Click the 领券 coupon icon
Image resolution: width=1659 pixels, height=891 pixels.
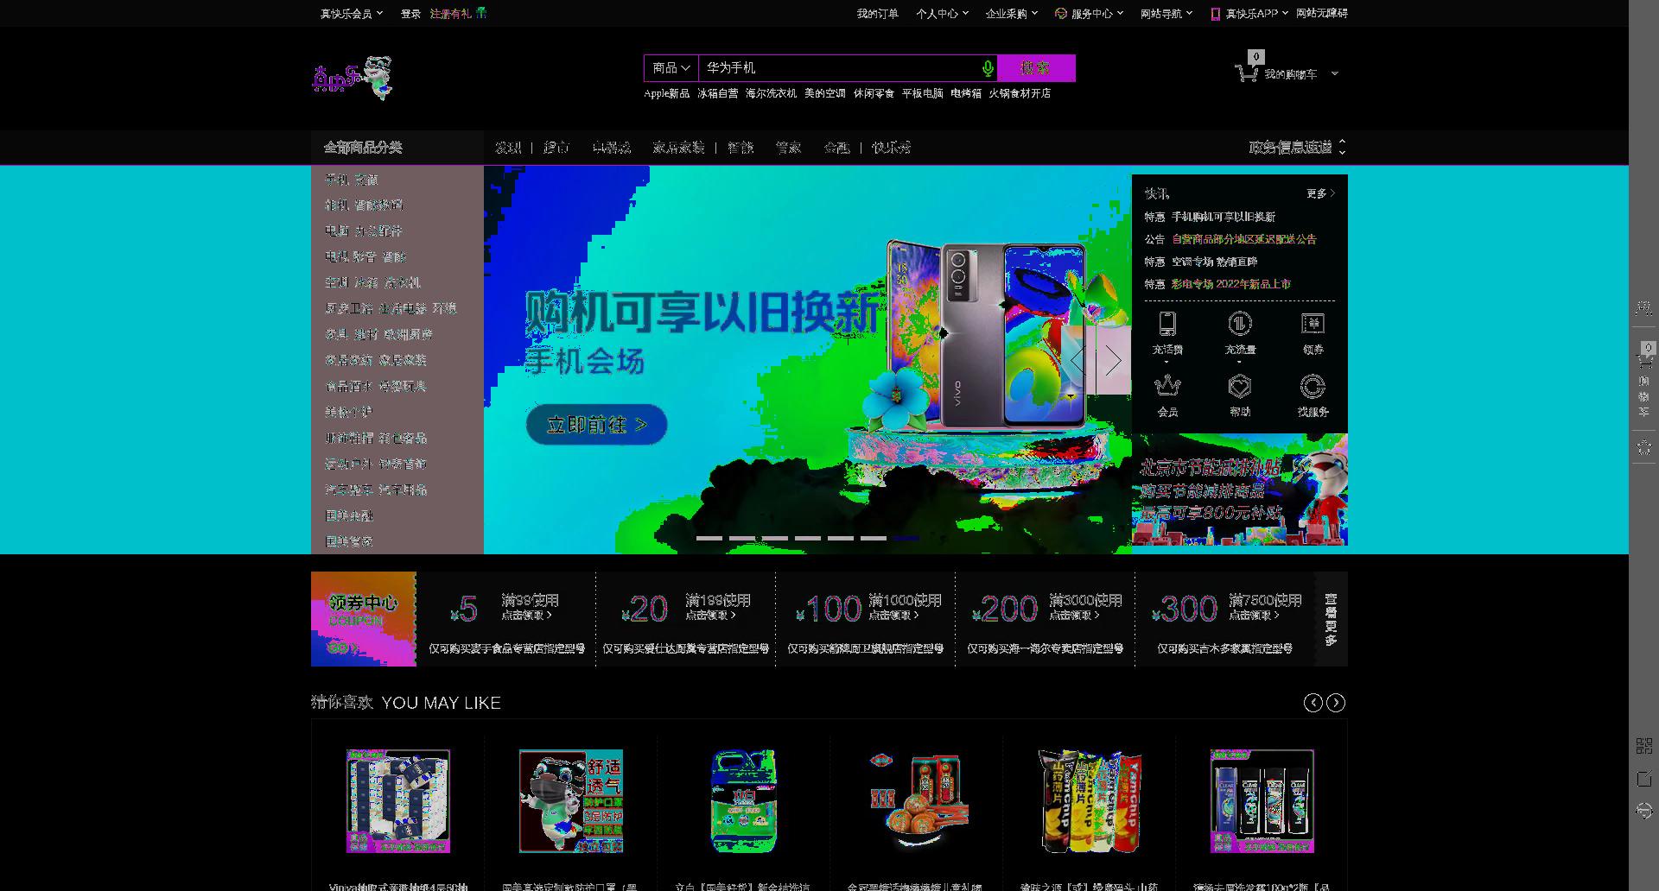(x=1313, y=324)
